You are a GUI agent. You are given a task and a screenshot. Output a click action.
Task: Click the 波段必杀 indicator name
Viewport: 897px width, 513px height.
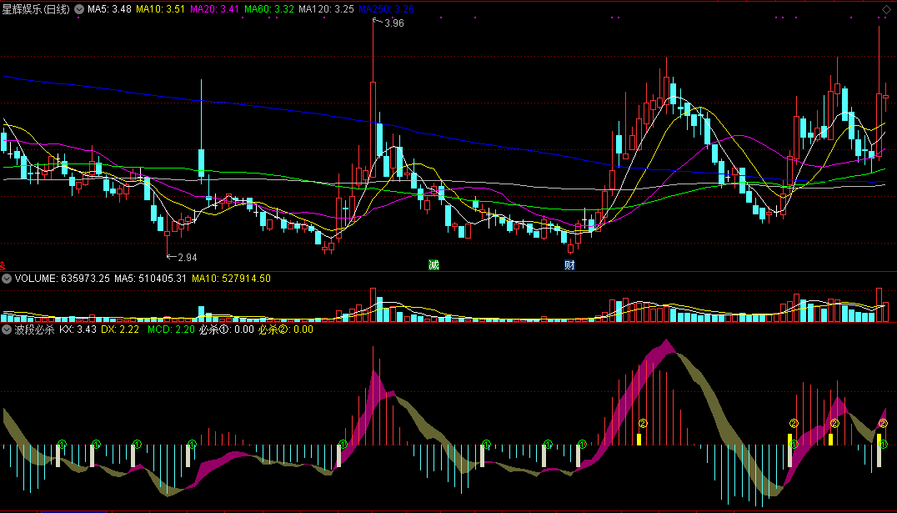coord(34,329)
